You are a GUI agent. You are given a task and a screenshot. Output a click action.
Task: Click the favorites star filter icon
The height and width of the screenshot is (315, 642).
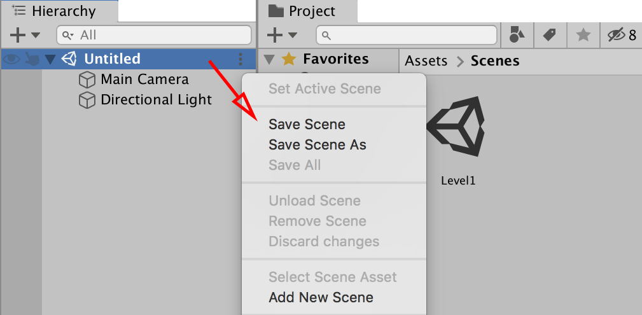click(583, 35)
